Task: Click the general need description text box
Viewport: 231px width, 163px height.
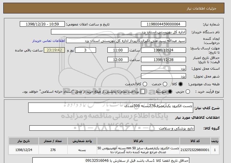Action: [x=111, y=108]
